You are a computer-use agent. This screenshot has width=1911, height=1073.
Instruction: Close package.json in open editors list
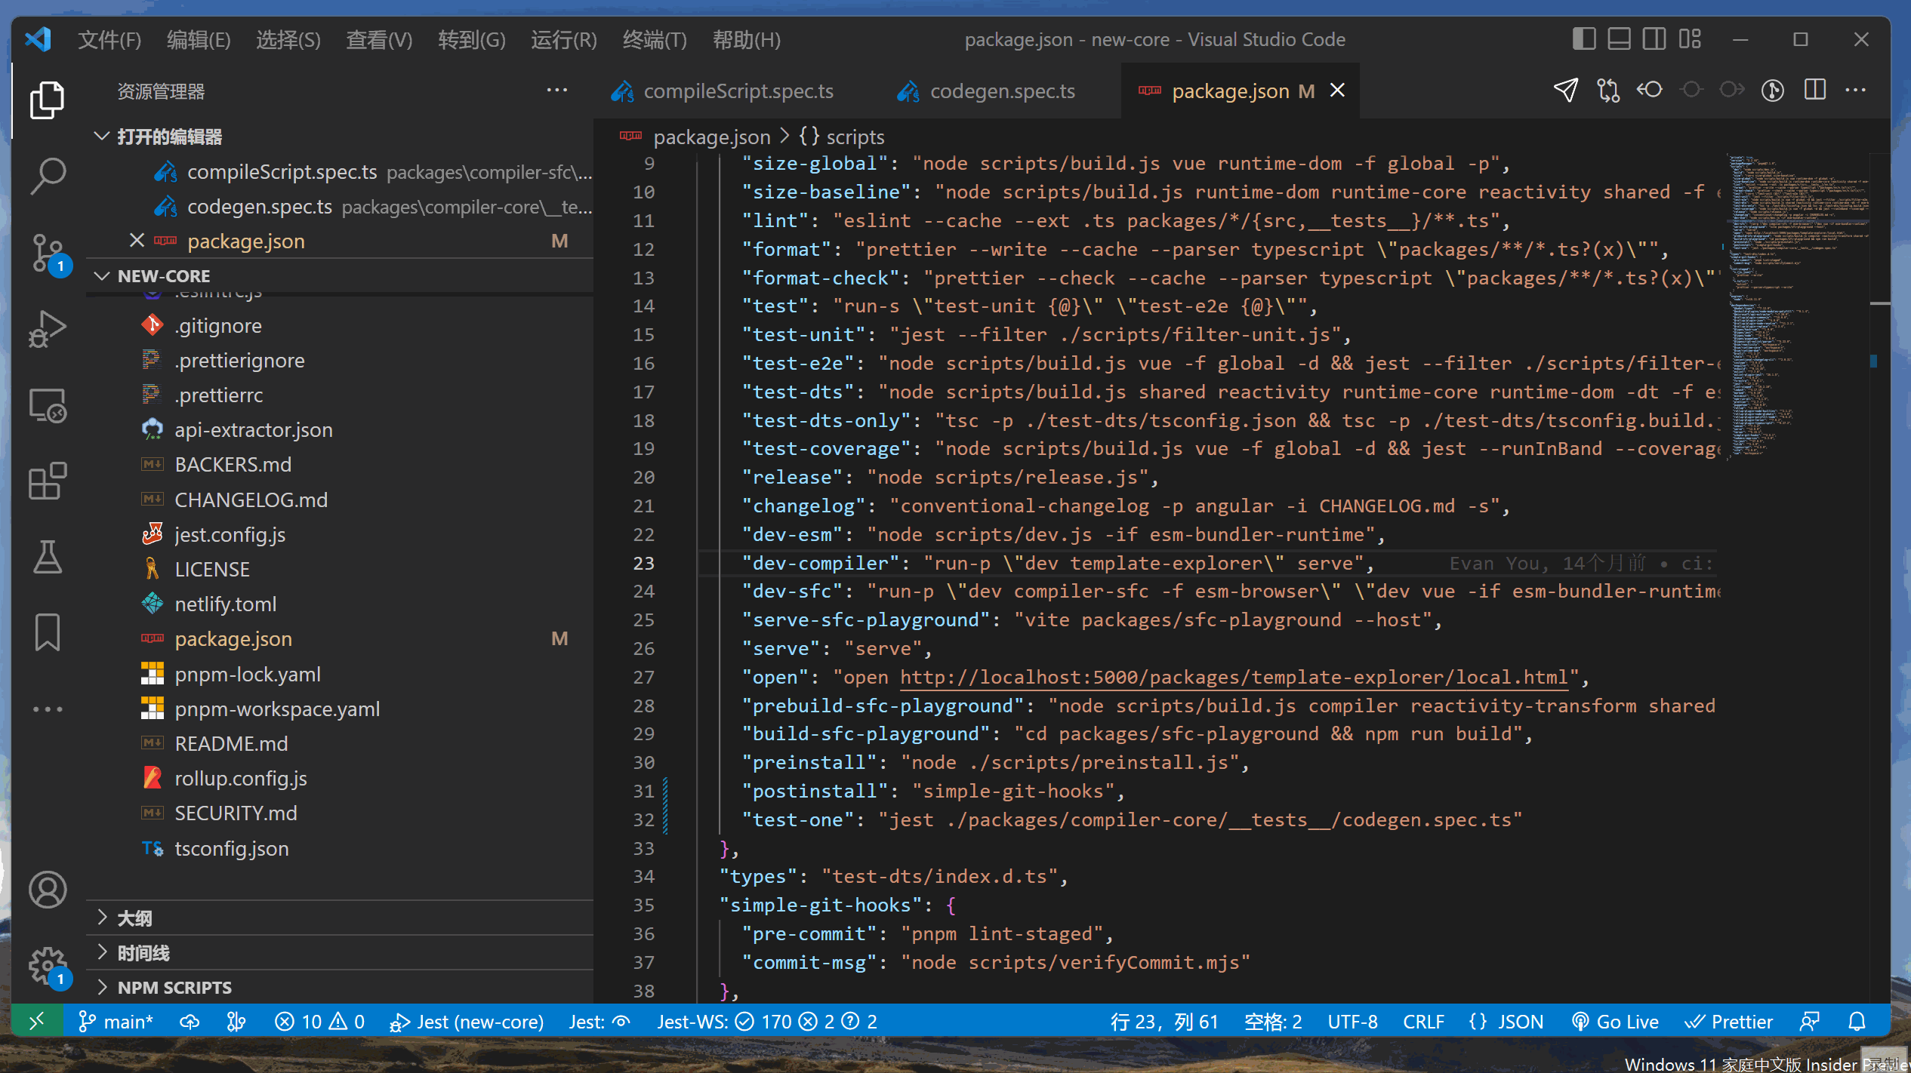point(137,241)
